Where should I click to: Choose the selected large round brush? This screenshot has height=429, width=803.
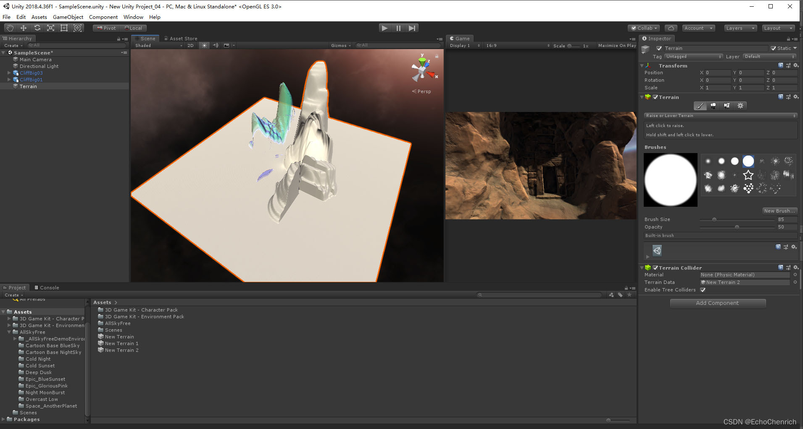pyautogui.click(x=748, y=161)
